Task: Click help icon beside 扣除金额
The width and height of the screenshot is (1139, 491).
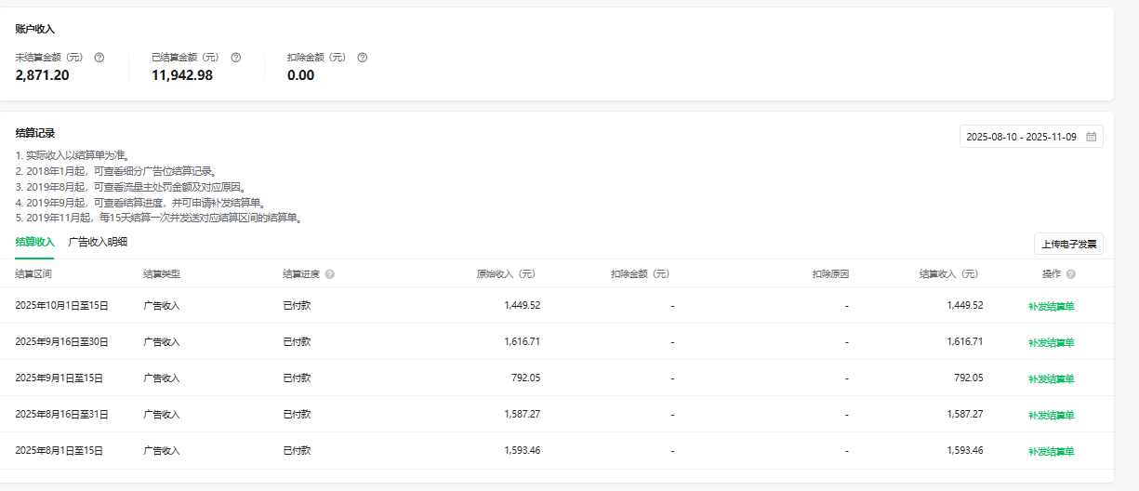Action: 363,58
